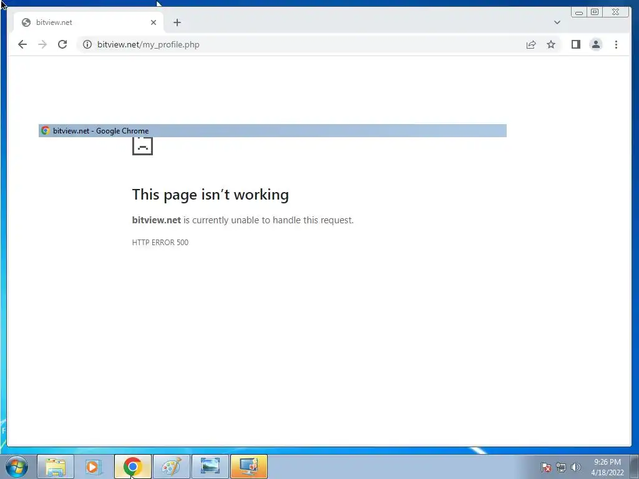Open the side panel icon
Viewport: 639px width, 479px height.
pos(576,44)
